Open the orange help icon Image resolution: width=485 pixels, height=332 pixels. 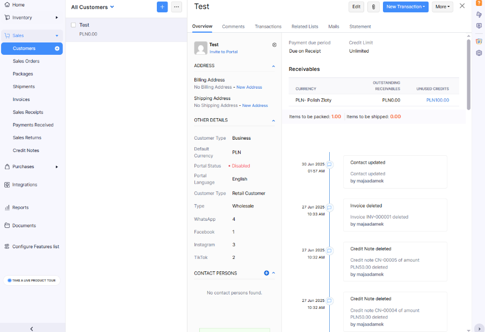(x=479, y=4)
